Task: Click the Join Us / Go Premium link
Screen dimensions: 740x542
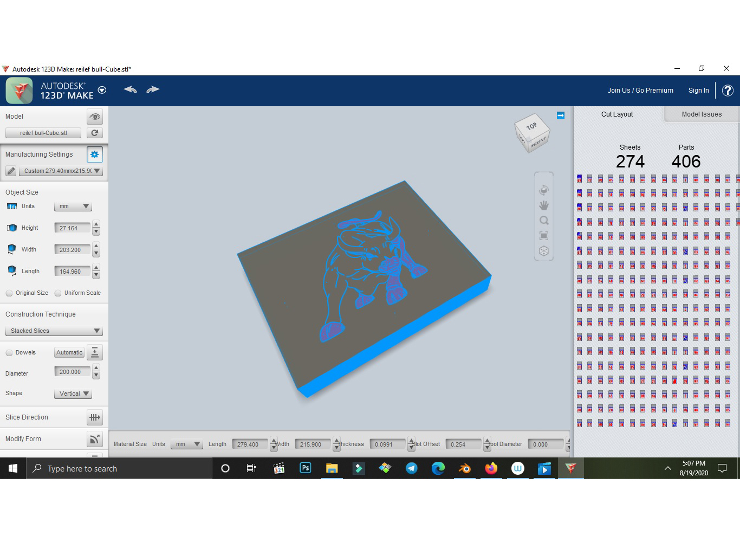Action: (x=640, y=91)
